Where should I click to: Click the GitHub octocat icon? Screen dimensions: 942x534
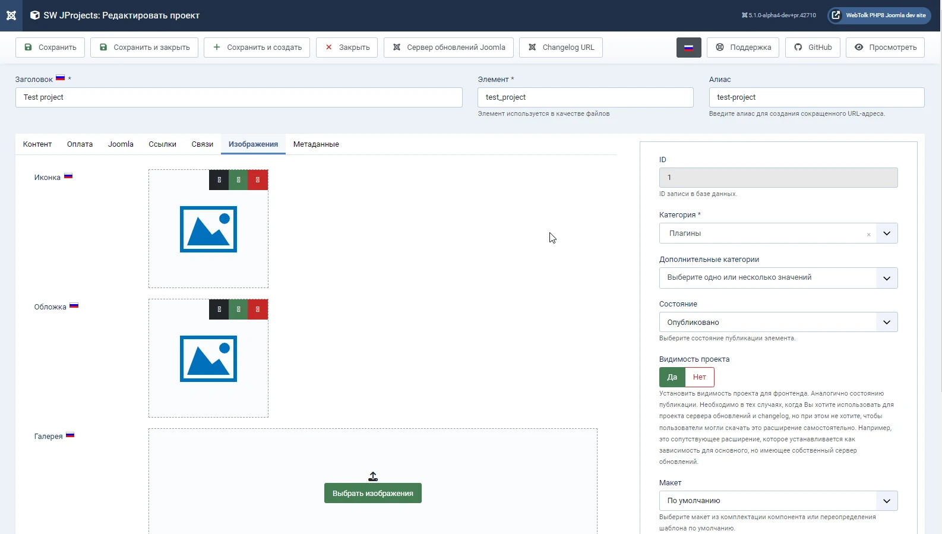tap(798, 48)
